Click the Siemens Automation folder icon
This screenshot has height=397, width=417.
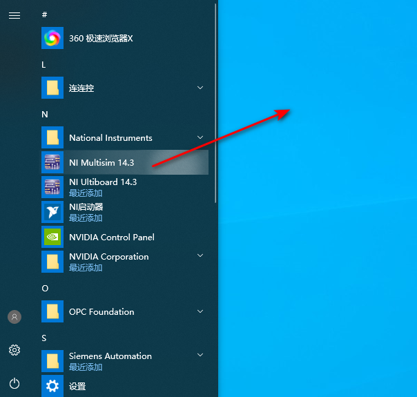pos(52,361)
